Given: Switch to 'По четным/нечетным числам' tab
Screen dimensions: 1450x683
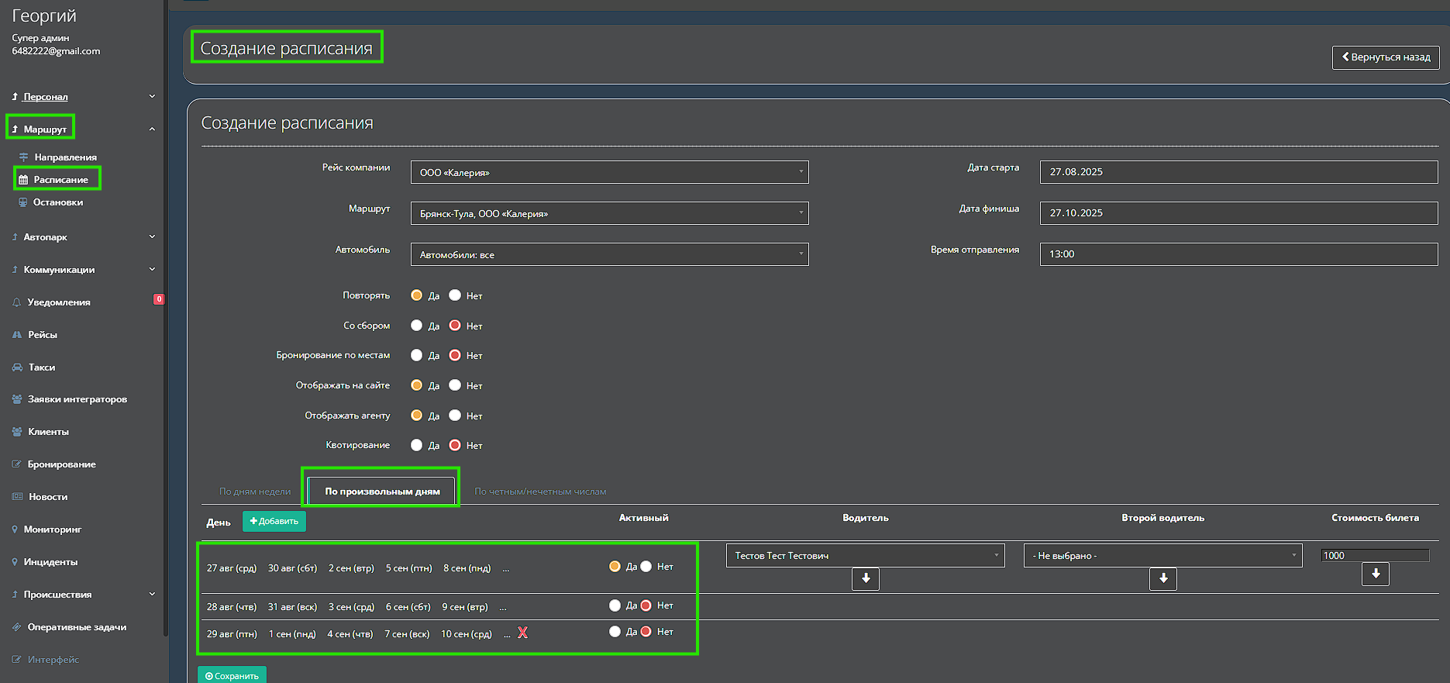Looking at the screenshot, I should pyautogui.click(x=540, y=492).
